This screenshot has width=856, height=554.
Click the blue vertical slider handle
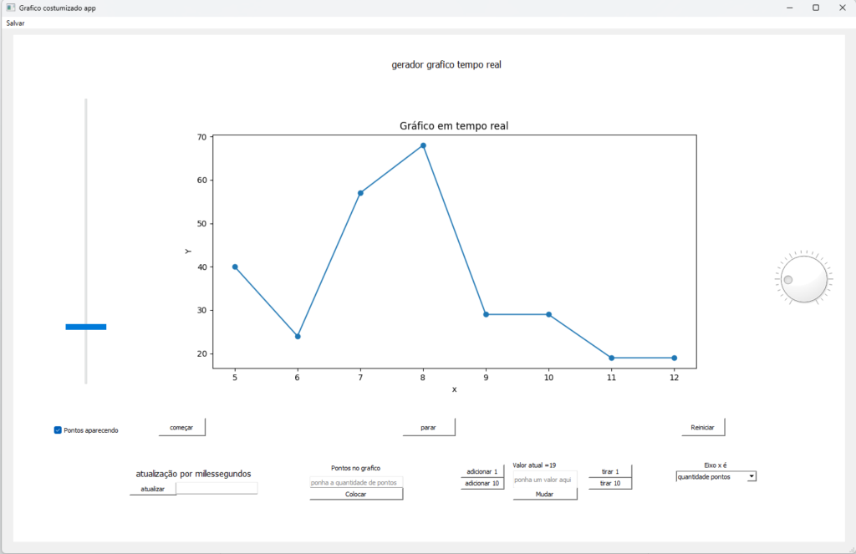[86, 327]
